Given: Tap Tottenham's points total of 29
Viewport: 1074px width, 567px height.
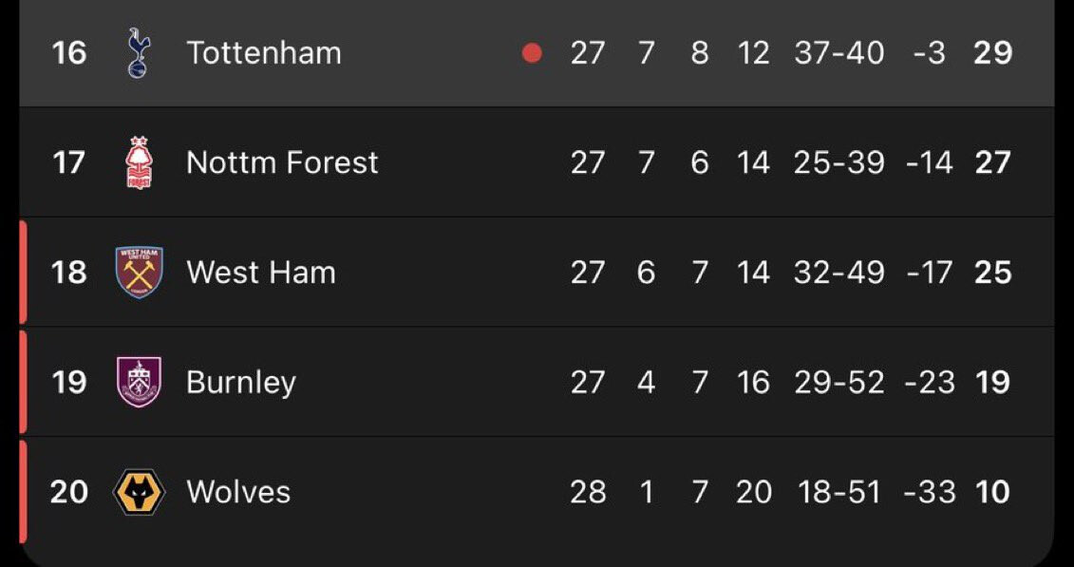Looking at the screenshot, I should [x=993, y=53].
